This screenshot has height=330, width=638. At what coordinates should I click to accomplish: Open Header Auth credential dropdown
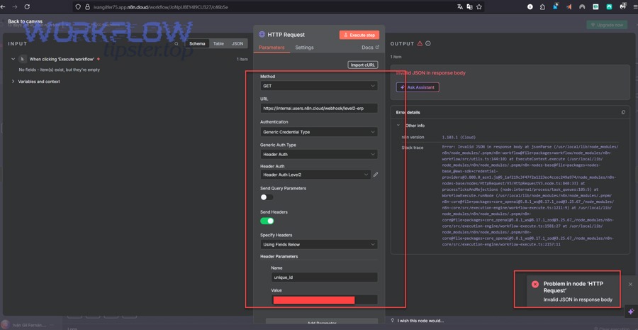pos(315,175)
